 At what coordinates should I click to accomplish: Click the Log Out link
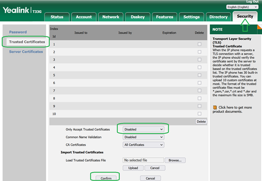(252, 1)
